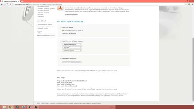Click the 'Get help' heading text
194x109 pixels.
tap(61, 78)
